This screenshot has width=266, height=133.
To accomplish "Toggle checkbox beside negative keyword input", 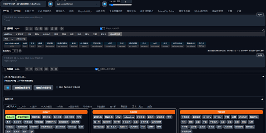I will pos(96,69).
